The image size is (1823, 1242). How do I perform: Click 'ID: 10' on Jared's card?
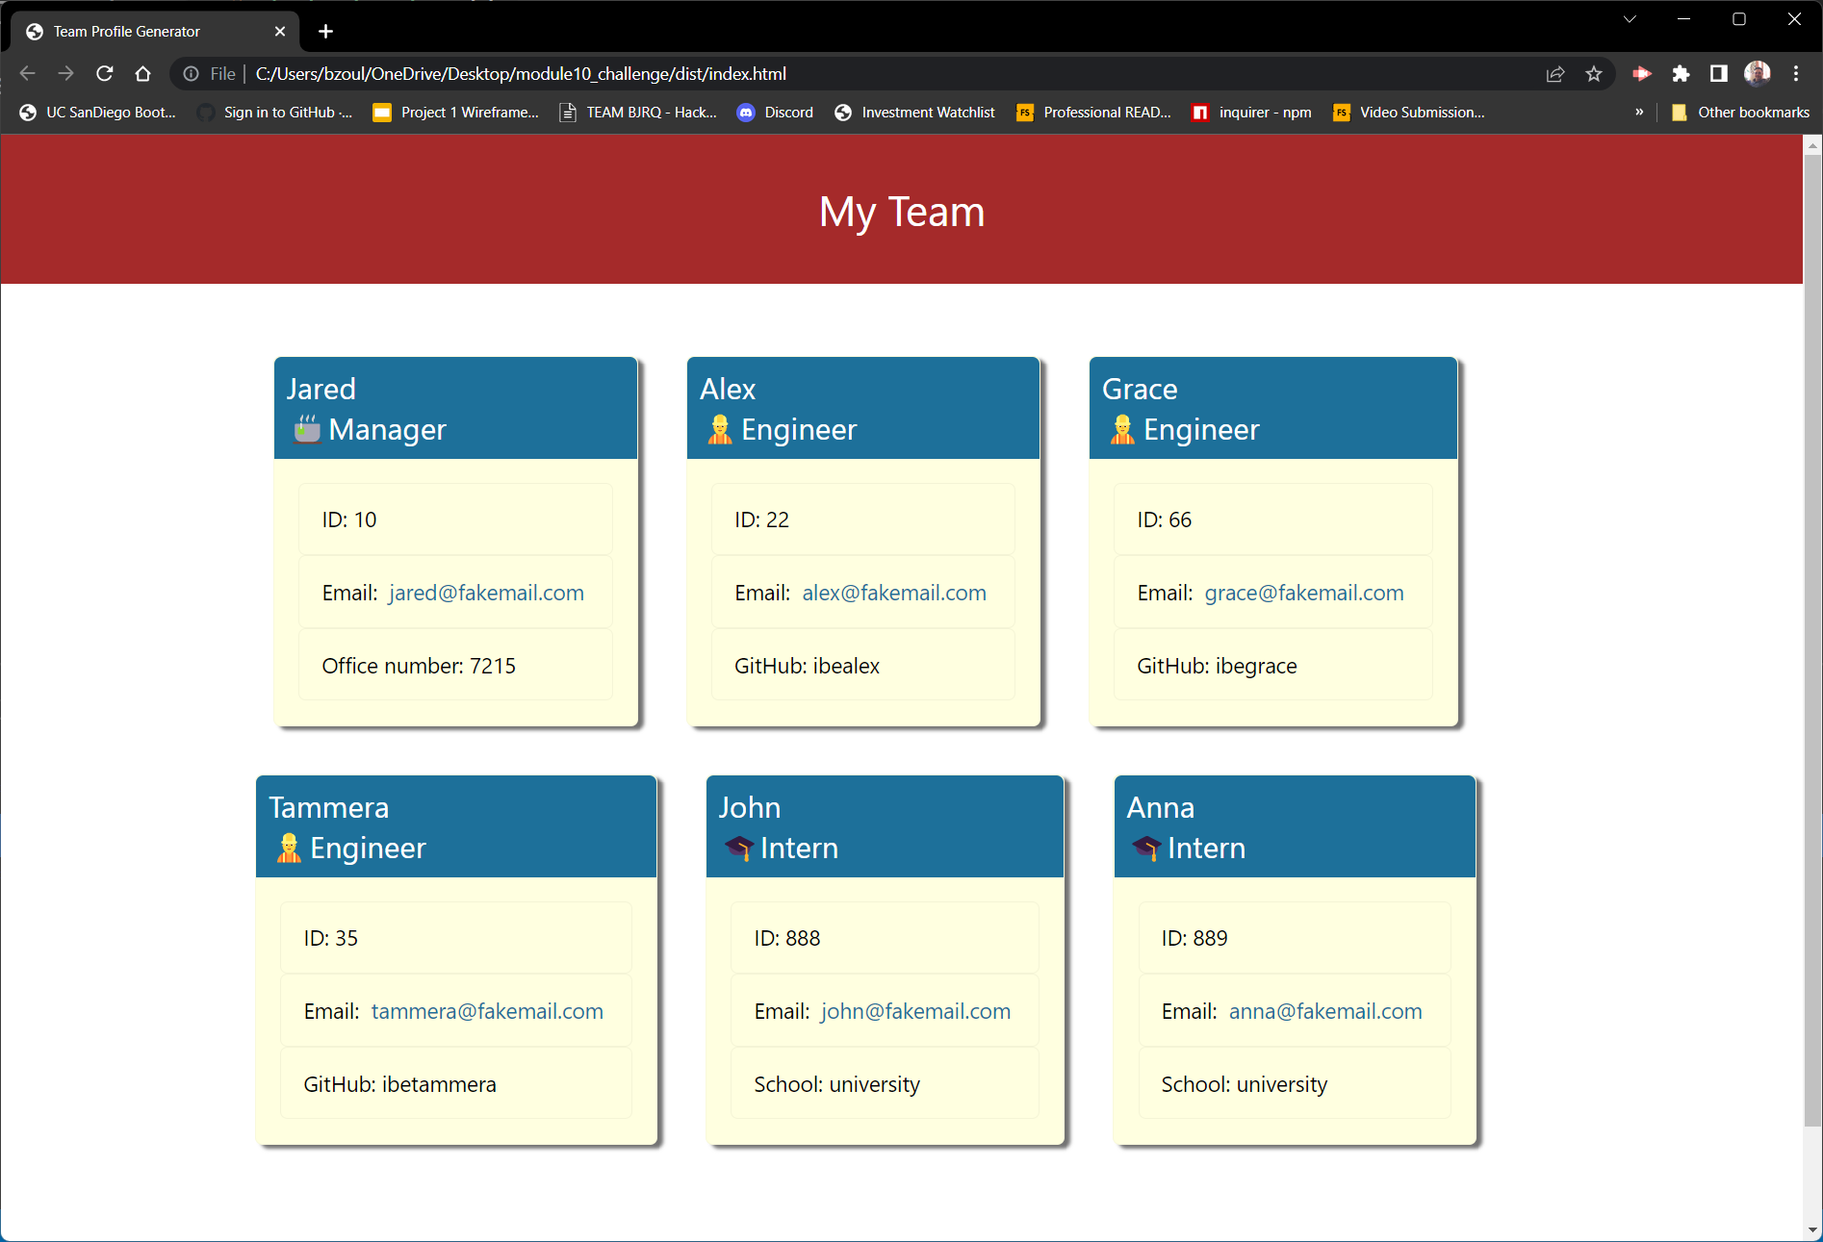point(348,520)
